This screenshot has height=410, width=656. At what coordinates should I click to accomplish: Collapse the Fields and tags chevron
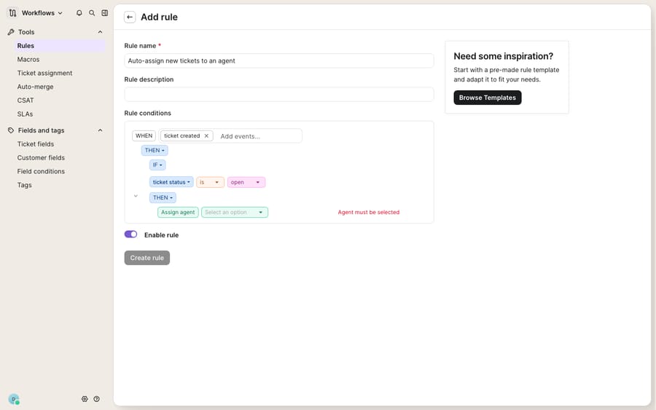tap(100, 130)
